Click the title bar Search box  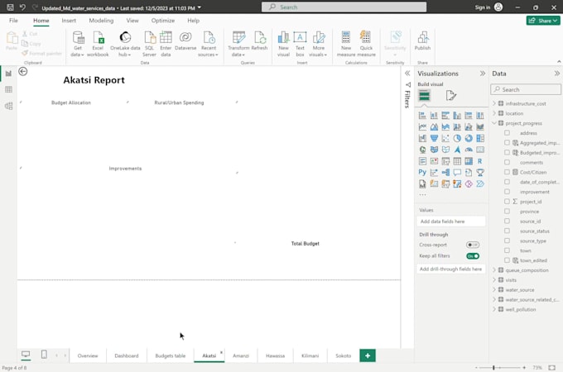coord(344,7)
